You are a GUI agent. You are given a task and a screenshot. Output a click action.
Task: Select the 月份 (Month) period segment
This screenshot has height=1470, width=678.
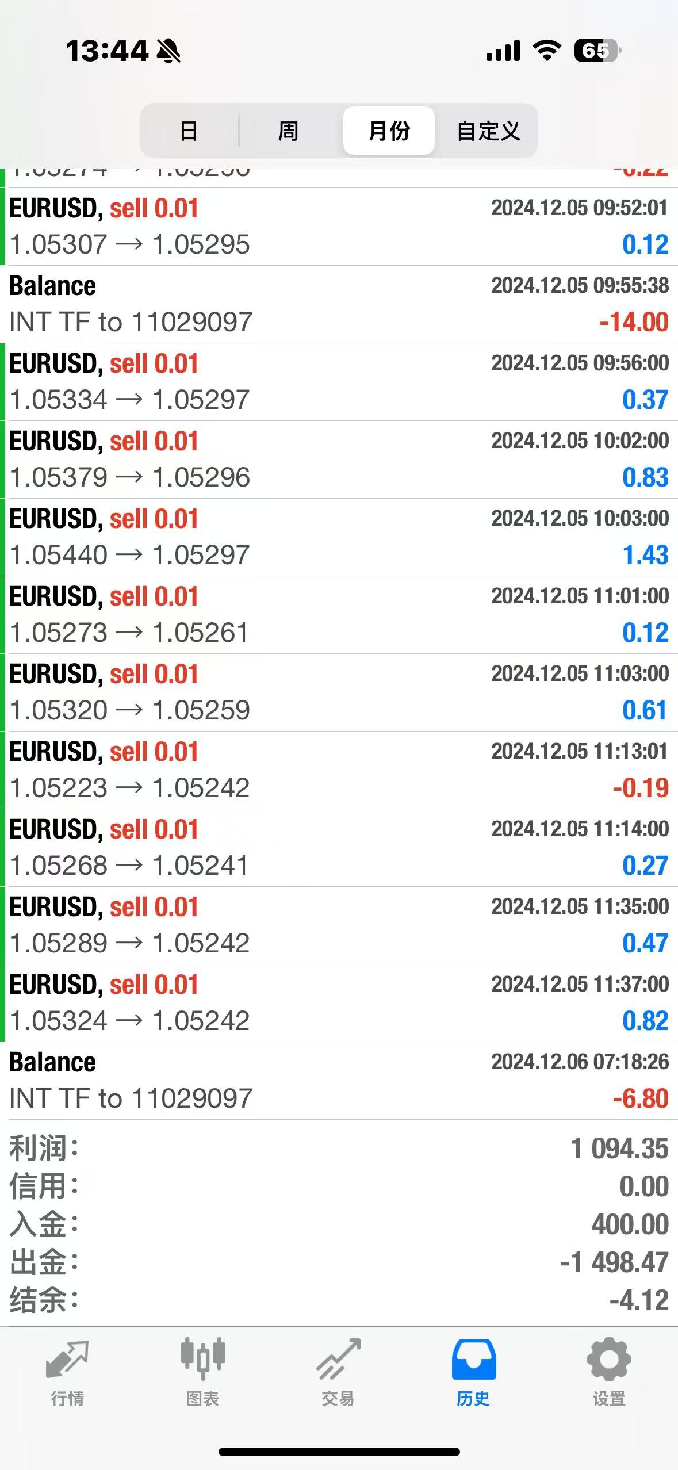(389, 131)
